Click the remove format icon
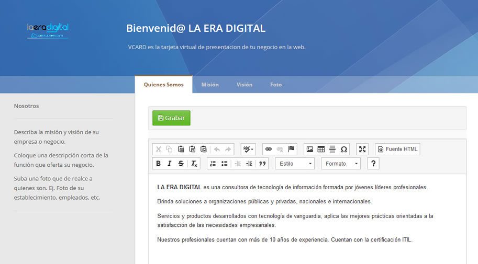 [194, 164]
